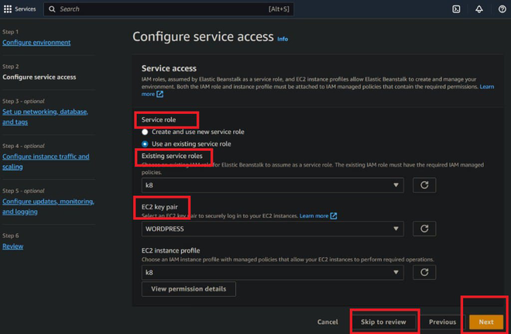
Task: Click View permission details button
Action: [188, 289]
